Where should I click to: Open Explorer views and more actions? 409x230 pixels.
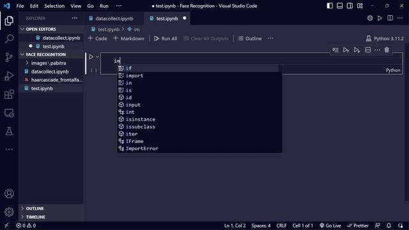pos(74,18)
